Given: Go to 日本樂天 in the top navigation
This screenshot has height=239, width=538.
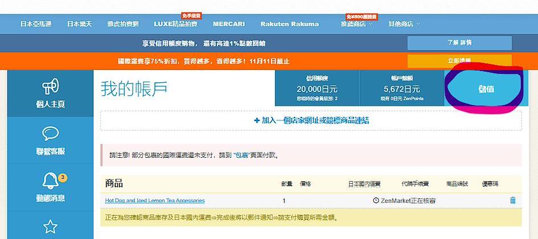Looking at the screenshot, I should 80,24.
